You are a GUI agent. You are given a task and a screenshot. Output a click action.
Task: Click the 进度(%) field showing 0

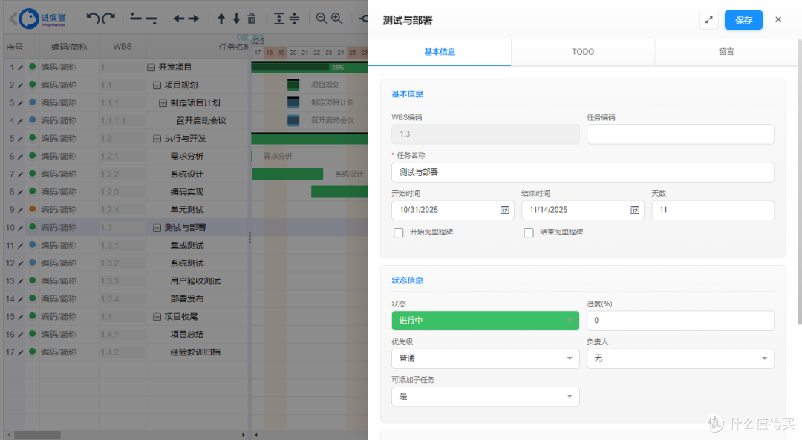(680, 321)
